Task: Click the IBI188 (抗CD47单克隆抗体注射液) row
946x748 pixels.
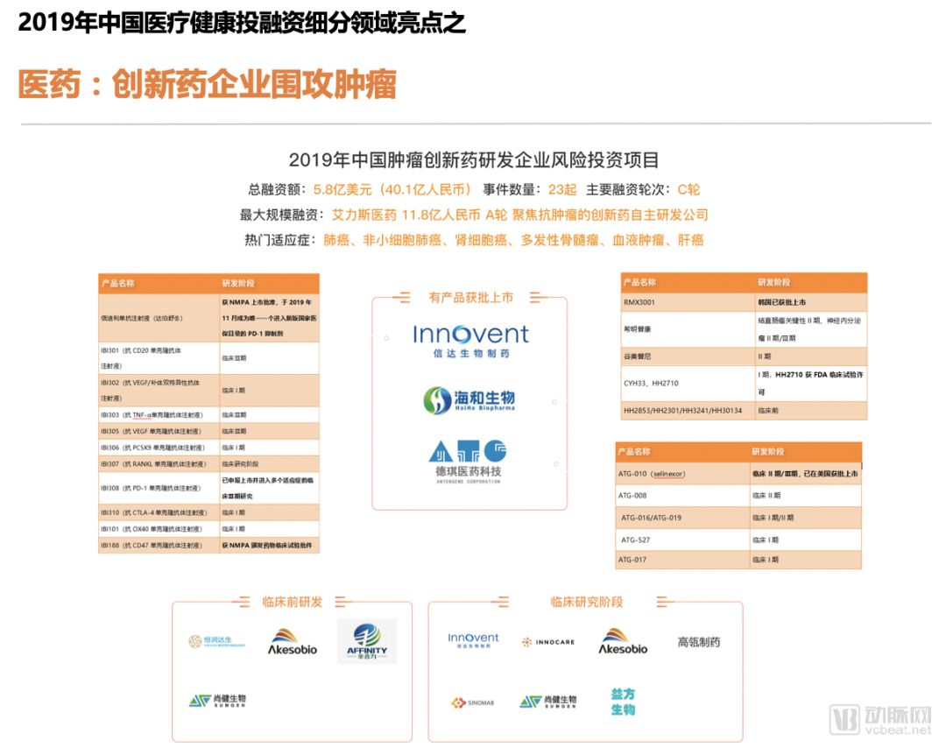Action: 208,546
